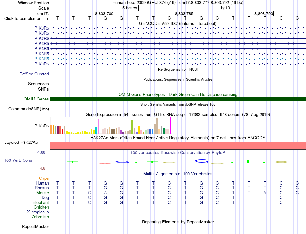Open the 'Common dbSNP(155)' track label
The height and width of the screenshot is (234, 306).
28,109
